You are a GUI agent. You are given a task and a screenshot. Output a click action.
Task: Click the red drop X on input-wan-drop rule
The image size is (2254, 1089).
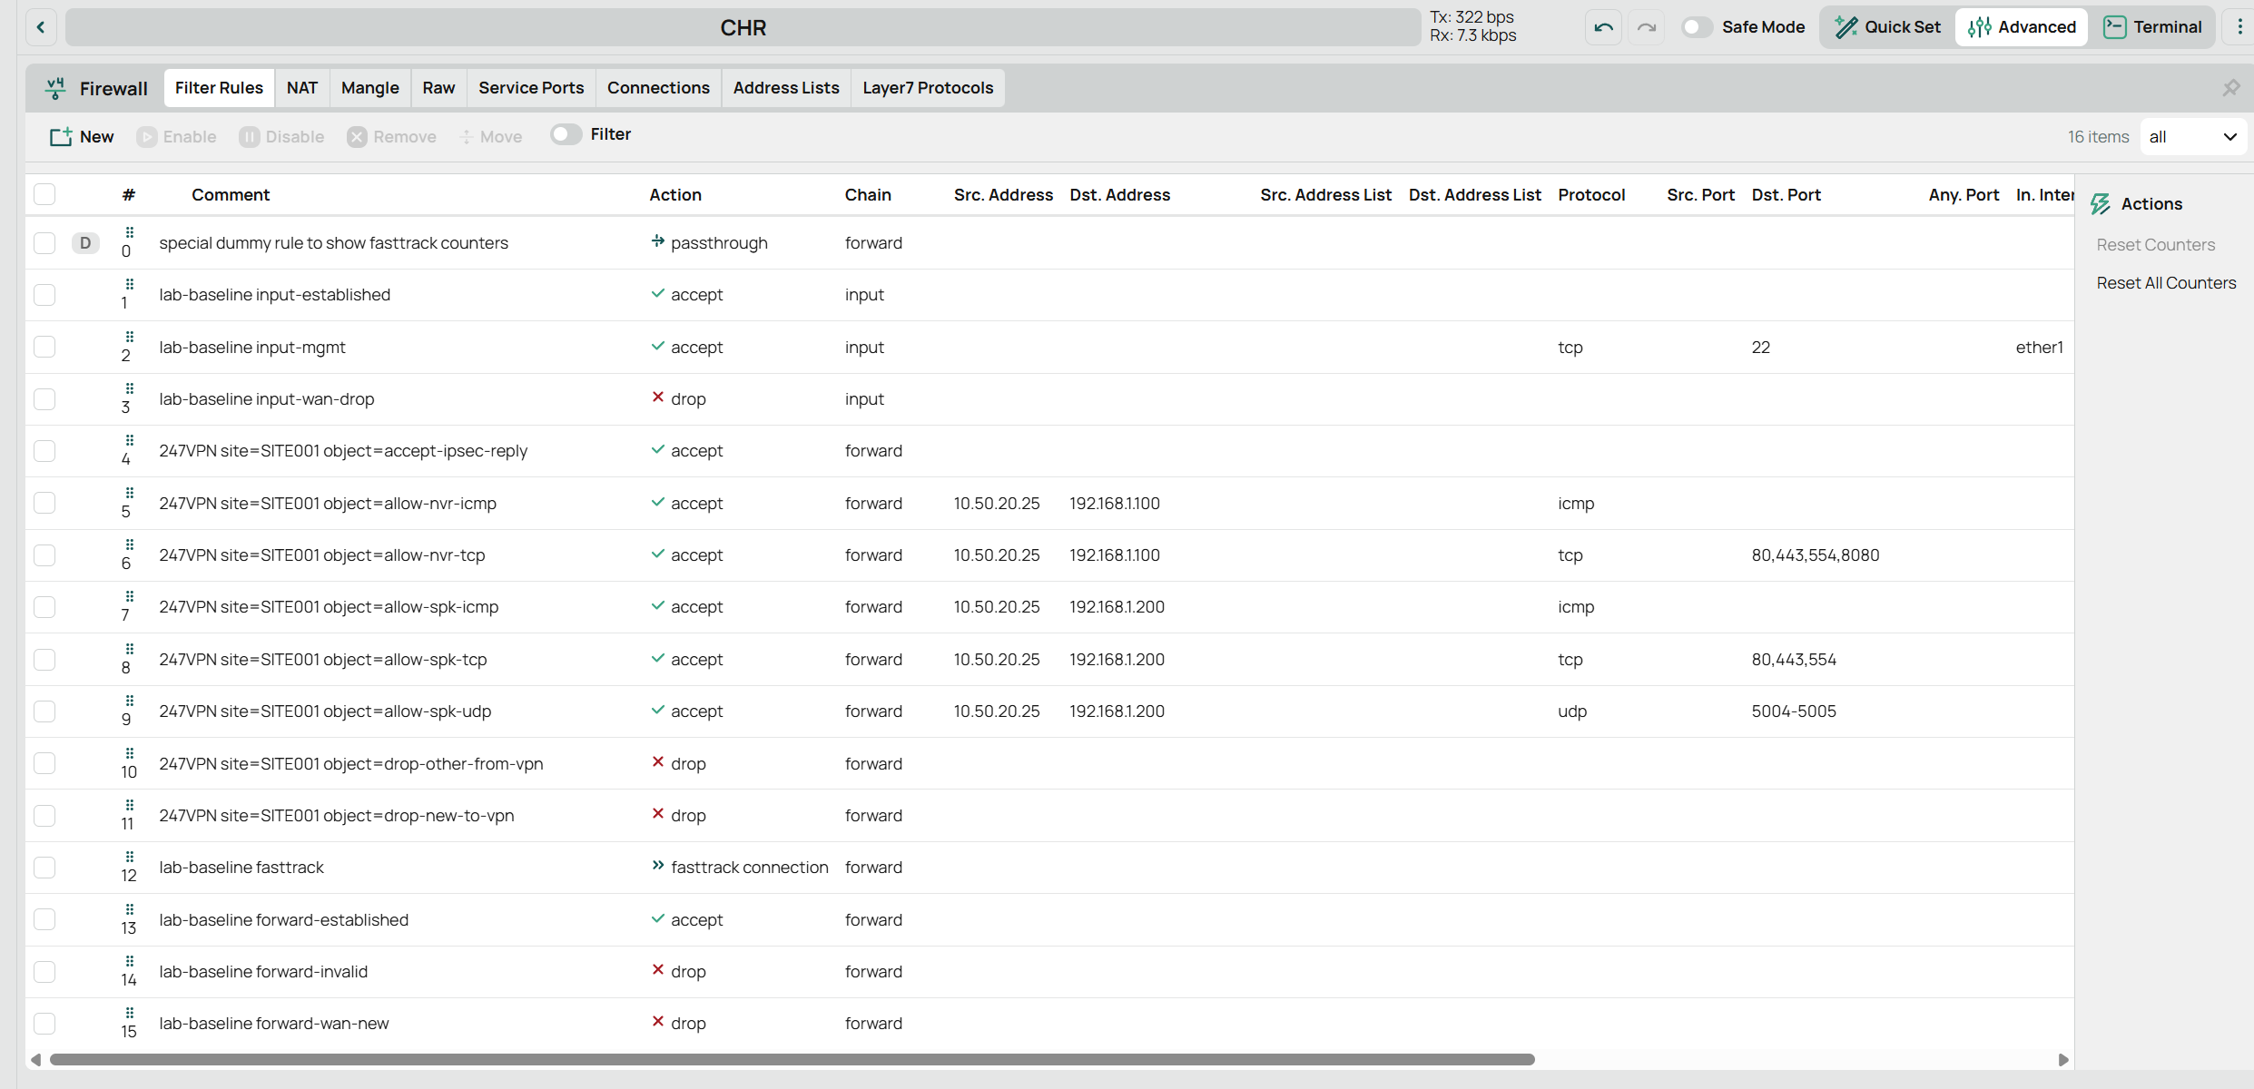[658, 397]
